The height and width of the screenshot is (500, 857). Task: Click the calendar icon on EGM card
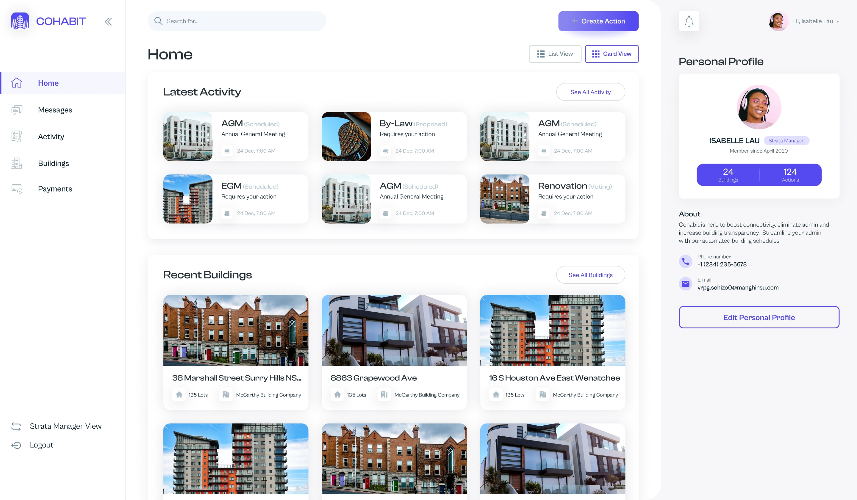click(227, 214)
